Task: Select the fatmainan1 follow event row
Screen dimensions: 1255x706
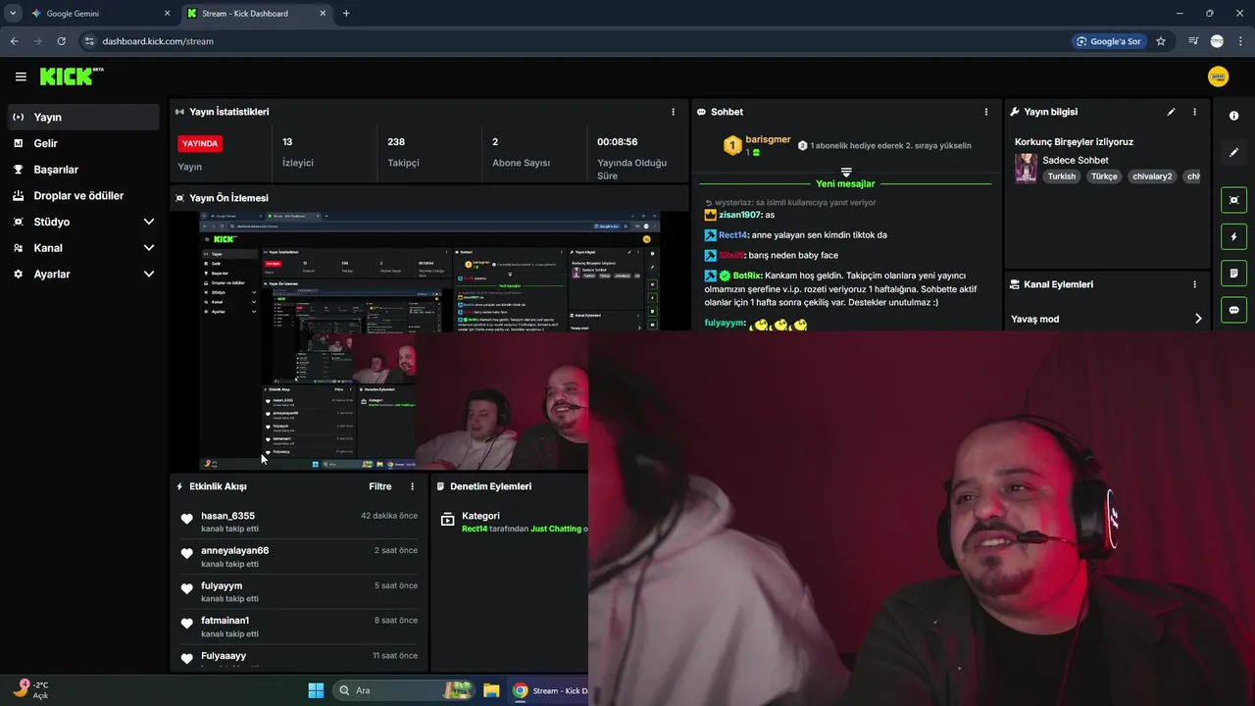Action: click(x=299, y=627)
